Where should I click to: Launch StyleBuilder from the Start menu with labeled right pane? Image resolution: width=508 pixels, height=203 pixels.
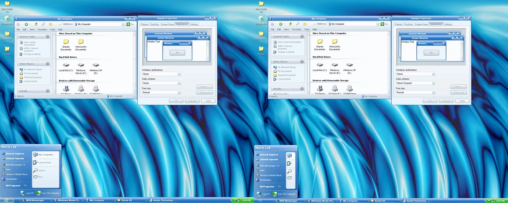11,179
